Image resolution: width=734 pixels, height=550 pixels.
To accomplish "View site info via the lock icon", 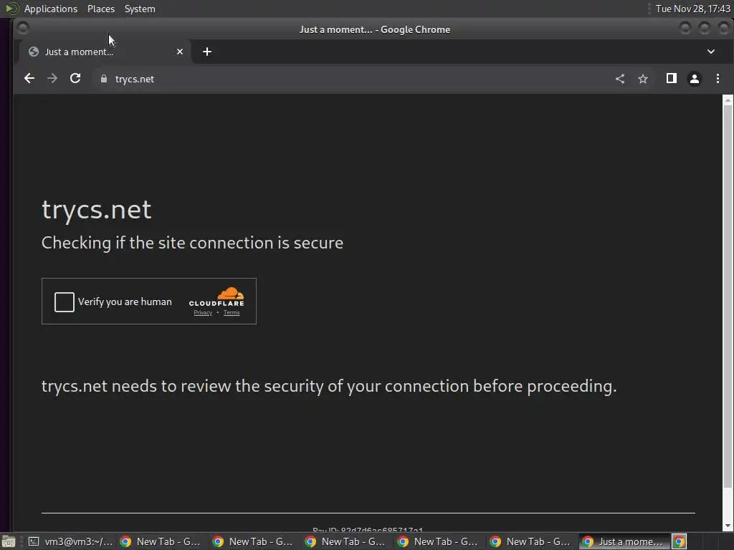I will (104, 79).
